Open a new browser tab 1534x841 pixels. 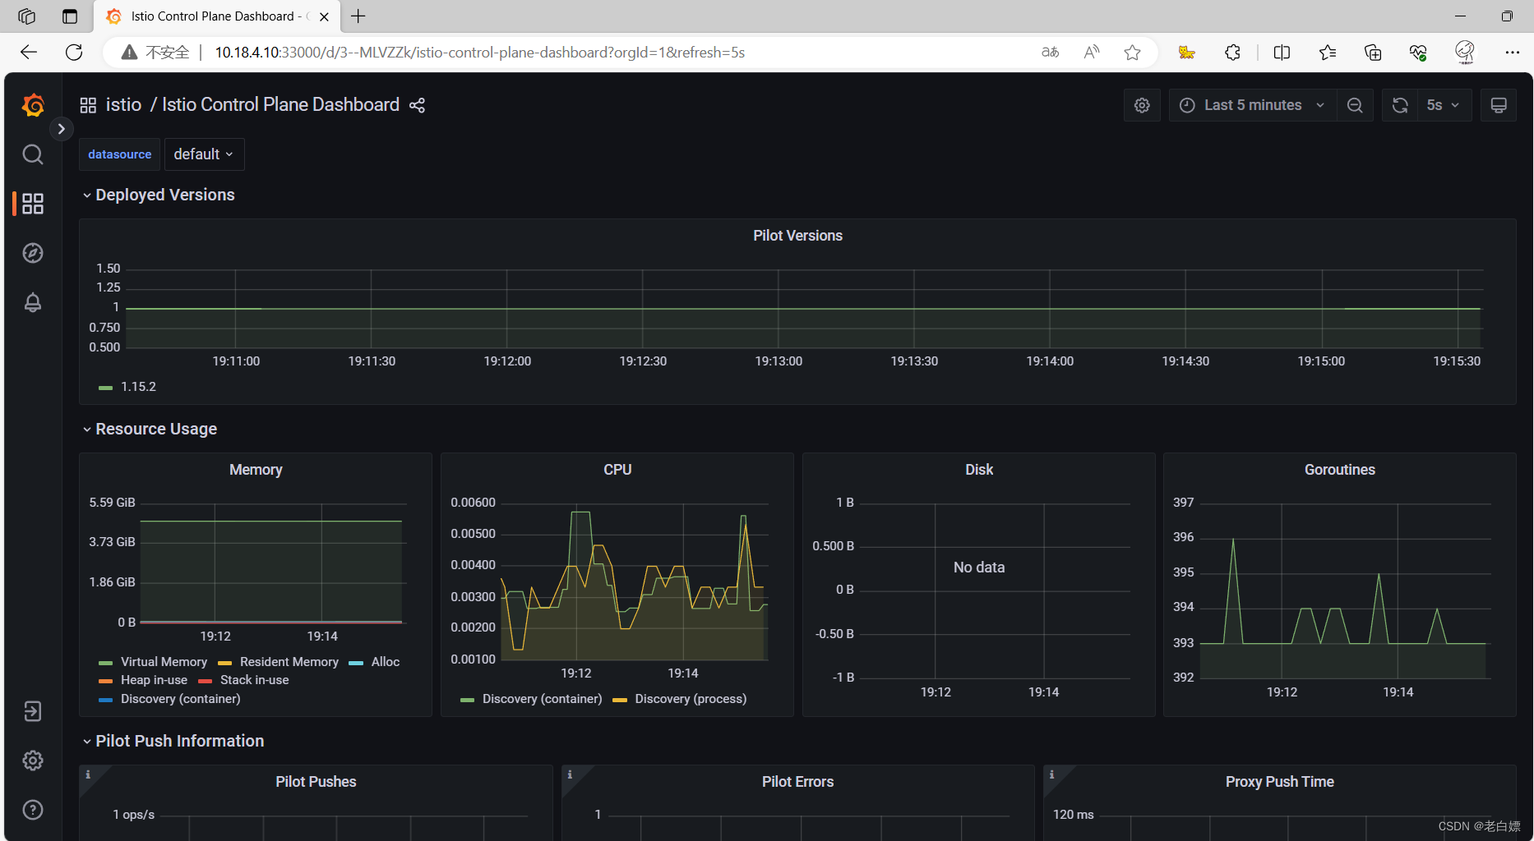pyautogui.click(x=358, y=16)
